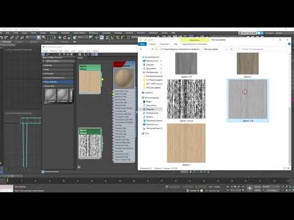Select the large light beige wood thumbnail
This screenshot has width=294, height=220.
(186, 143)
